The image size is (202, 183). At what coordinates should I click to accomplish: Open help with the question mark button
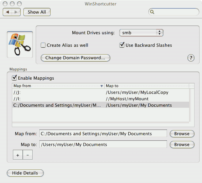pyautogui.click(x=191, y=58)
